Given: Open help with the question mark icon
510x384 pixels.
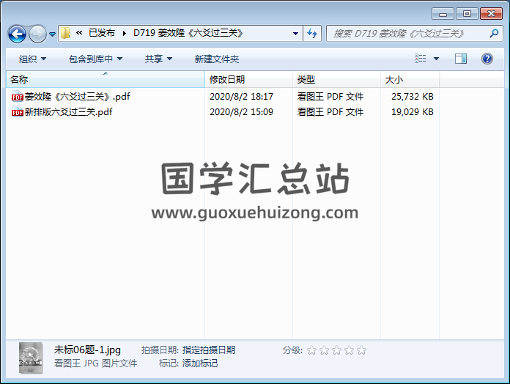Looking at the screenshot, I should coord(487,59).
